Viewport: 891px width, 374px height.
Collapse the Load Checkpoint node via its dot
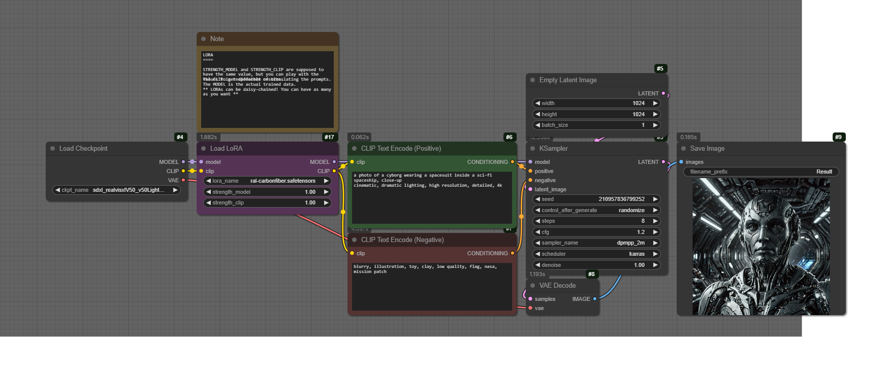(52, 149)
